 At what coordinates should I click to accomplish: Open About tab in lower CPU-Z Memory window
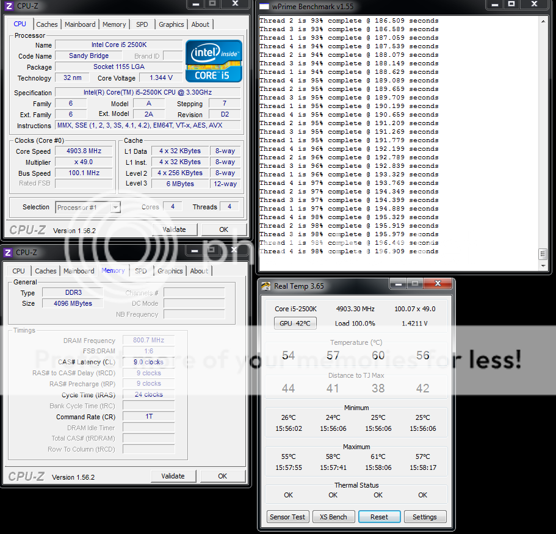[200, 271]
